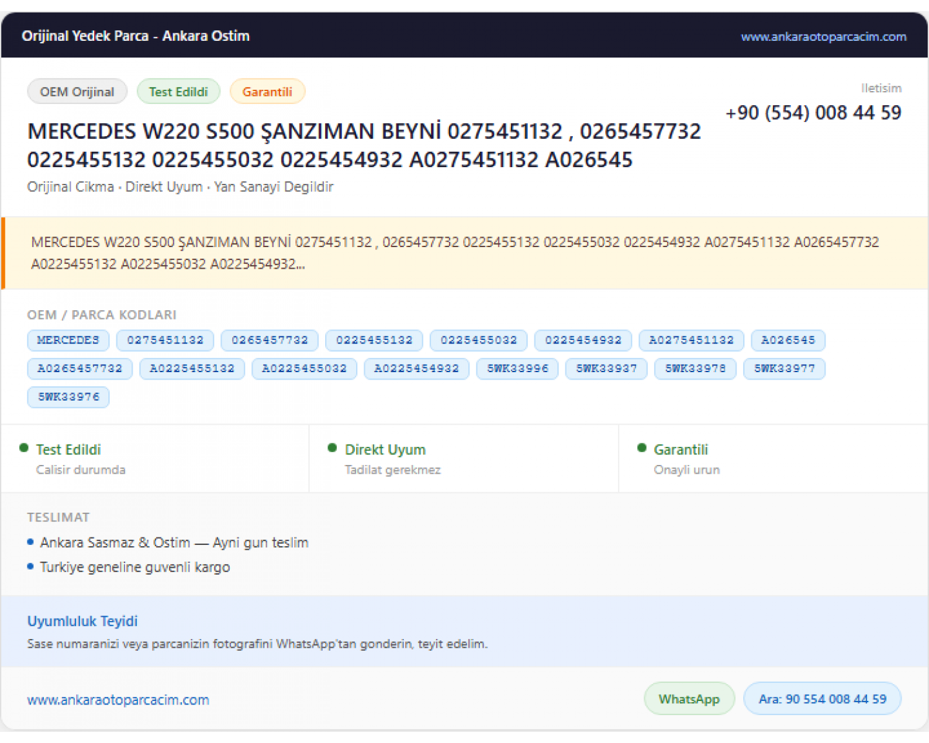This screenshot has height=743, width=929.
Task: Click the 0265457732 part code chip
Action: click(270, 340)
